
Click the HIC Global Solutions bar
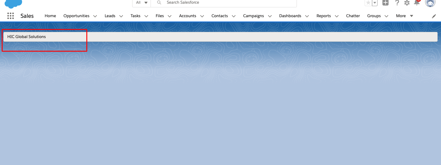click(x=220, y=37)
